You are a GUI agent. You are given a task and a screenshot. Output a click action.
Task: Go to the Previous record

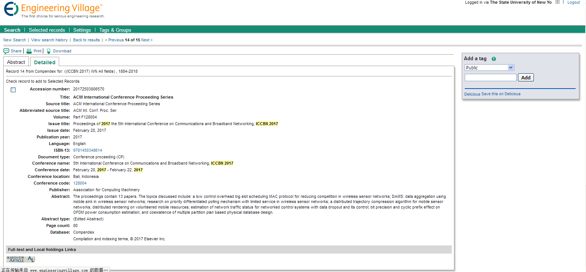pos(114,40)
